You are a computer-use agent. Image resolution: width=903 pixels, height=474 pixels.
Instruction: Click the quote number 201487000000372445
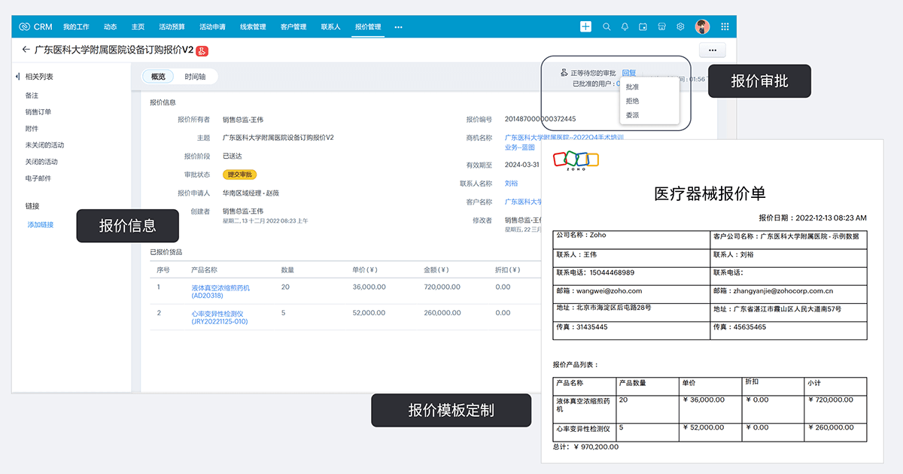click(540, 119)
